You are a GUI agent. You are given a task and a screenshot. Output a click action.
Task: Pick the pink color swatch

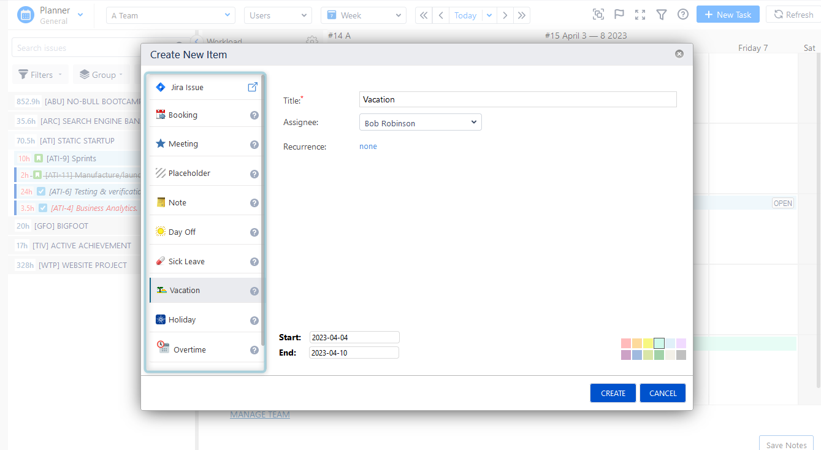tap(626, 343)
